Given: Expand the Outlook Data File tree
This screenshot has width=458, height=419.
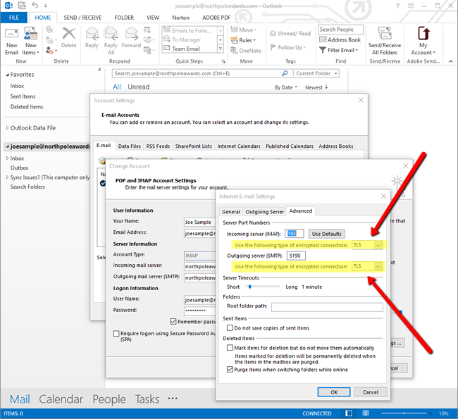Looking at the screenshot, I should [x=7, y=127].
